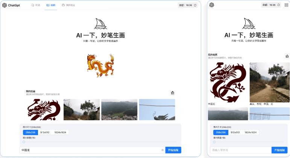This screenshot has height=158, width=290.
Task: Select 1024x1024 size in the desktop window
Action: 60,132
